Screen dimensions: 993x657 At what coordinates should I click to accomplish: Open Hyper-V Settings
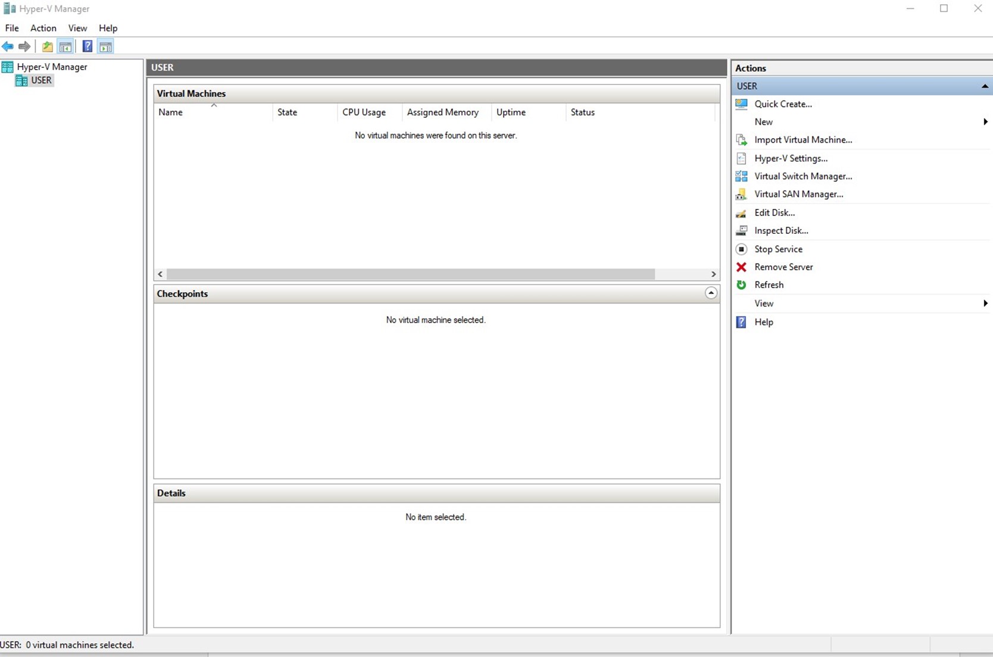791,158
